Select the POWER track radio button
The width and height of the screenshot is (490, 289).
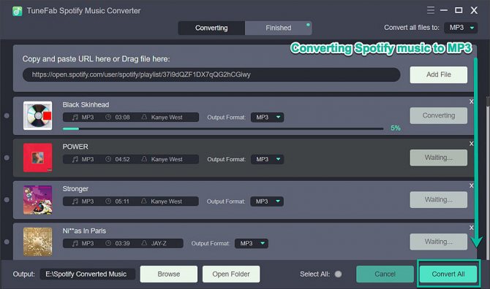(x=7, y=158)
